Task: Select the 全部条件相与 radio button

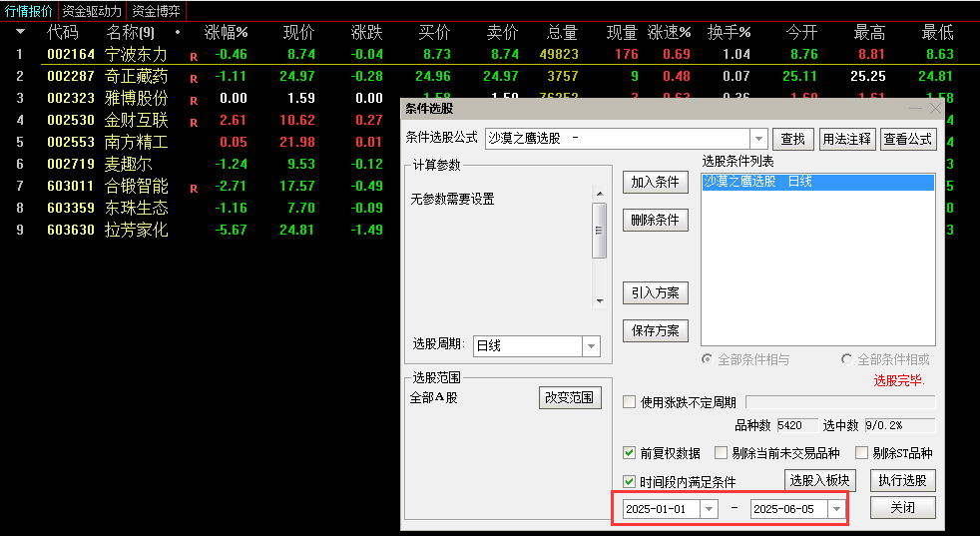Action: pyautogui.click(x=707, y=359)
